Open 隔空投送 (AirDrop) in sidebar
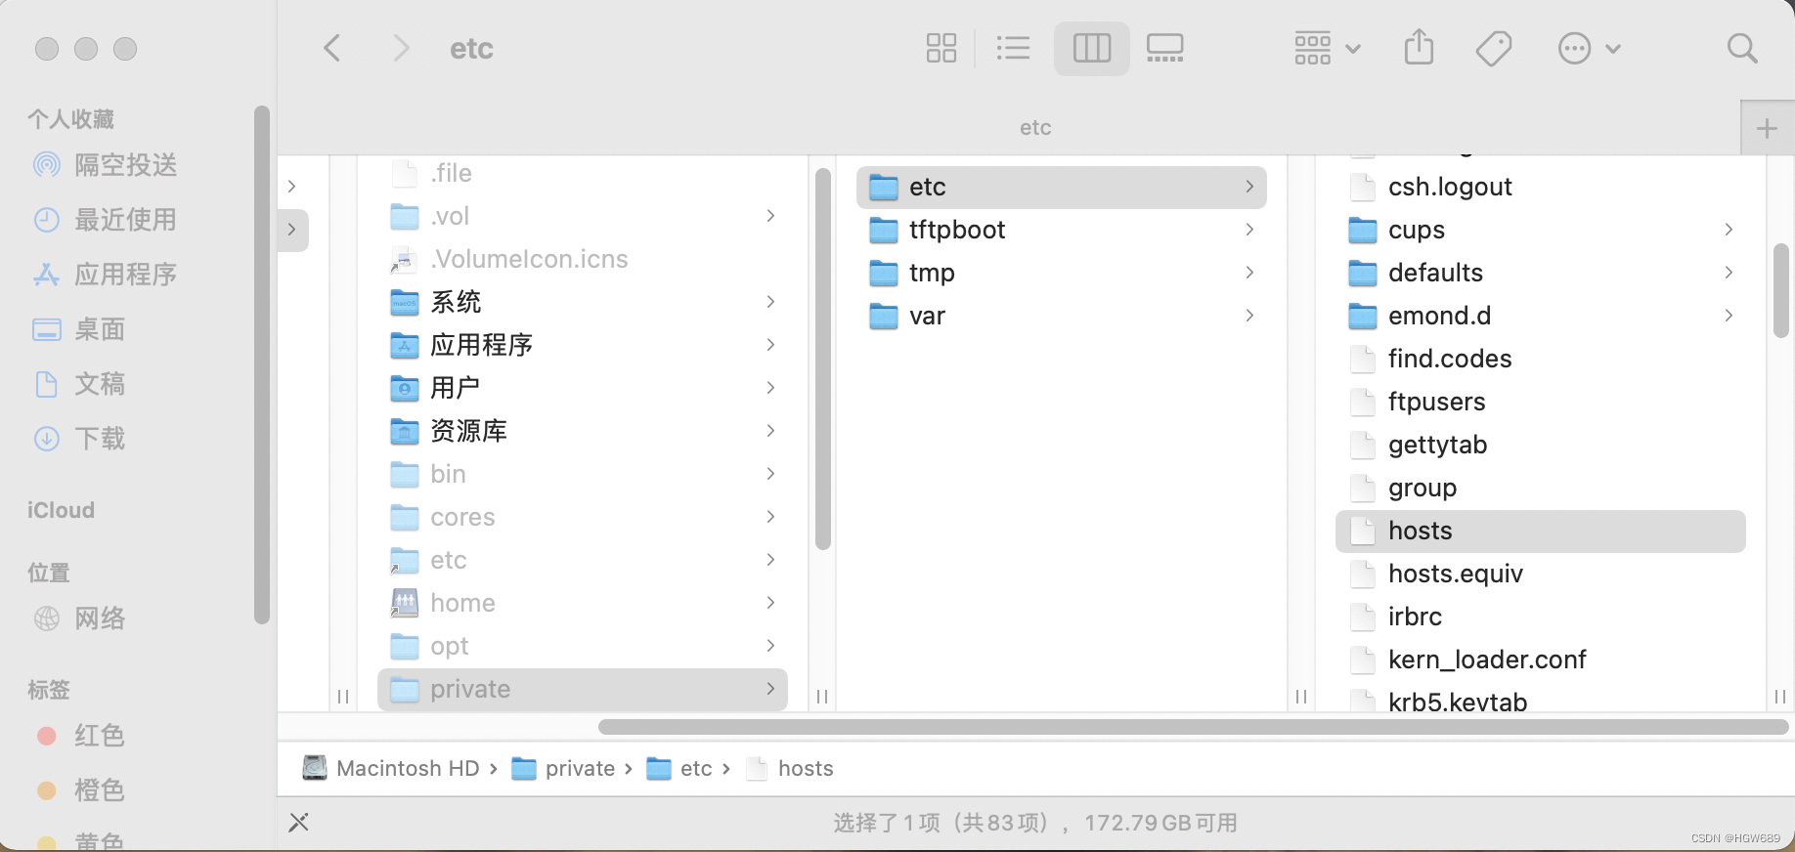Viewport: 1795px width, 852px height. tap(106, 165)
